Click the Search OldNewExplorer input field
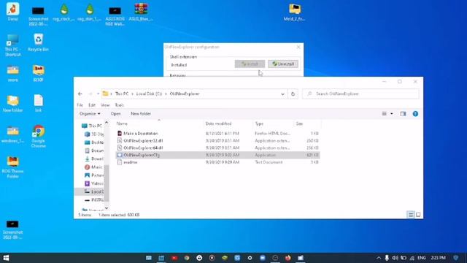The width and height of the screenshot is (467, 263). coord(360,94)
